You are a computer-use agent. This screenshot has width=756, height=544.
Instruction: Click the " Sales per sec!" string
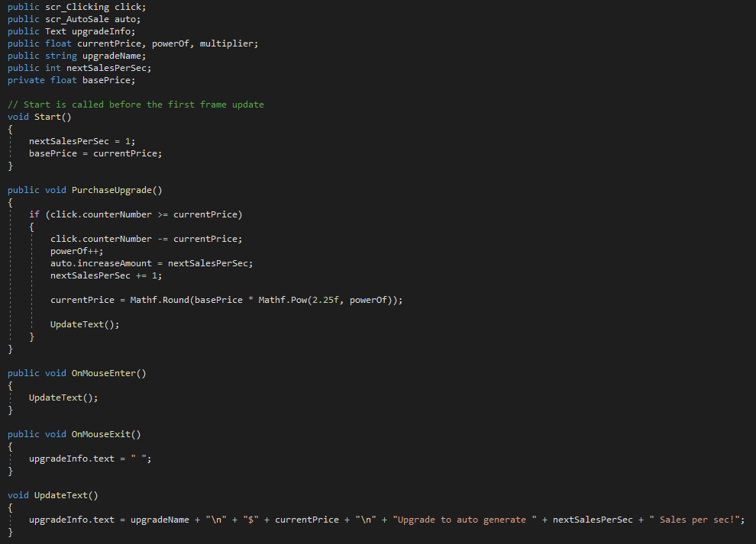point(699,520)
